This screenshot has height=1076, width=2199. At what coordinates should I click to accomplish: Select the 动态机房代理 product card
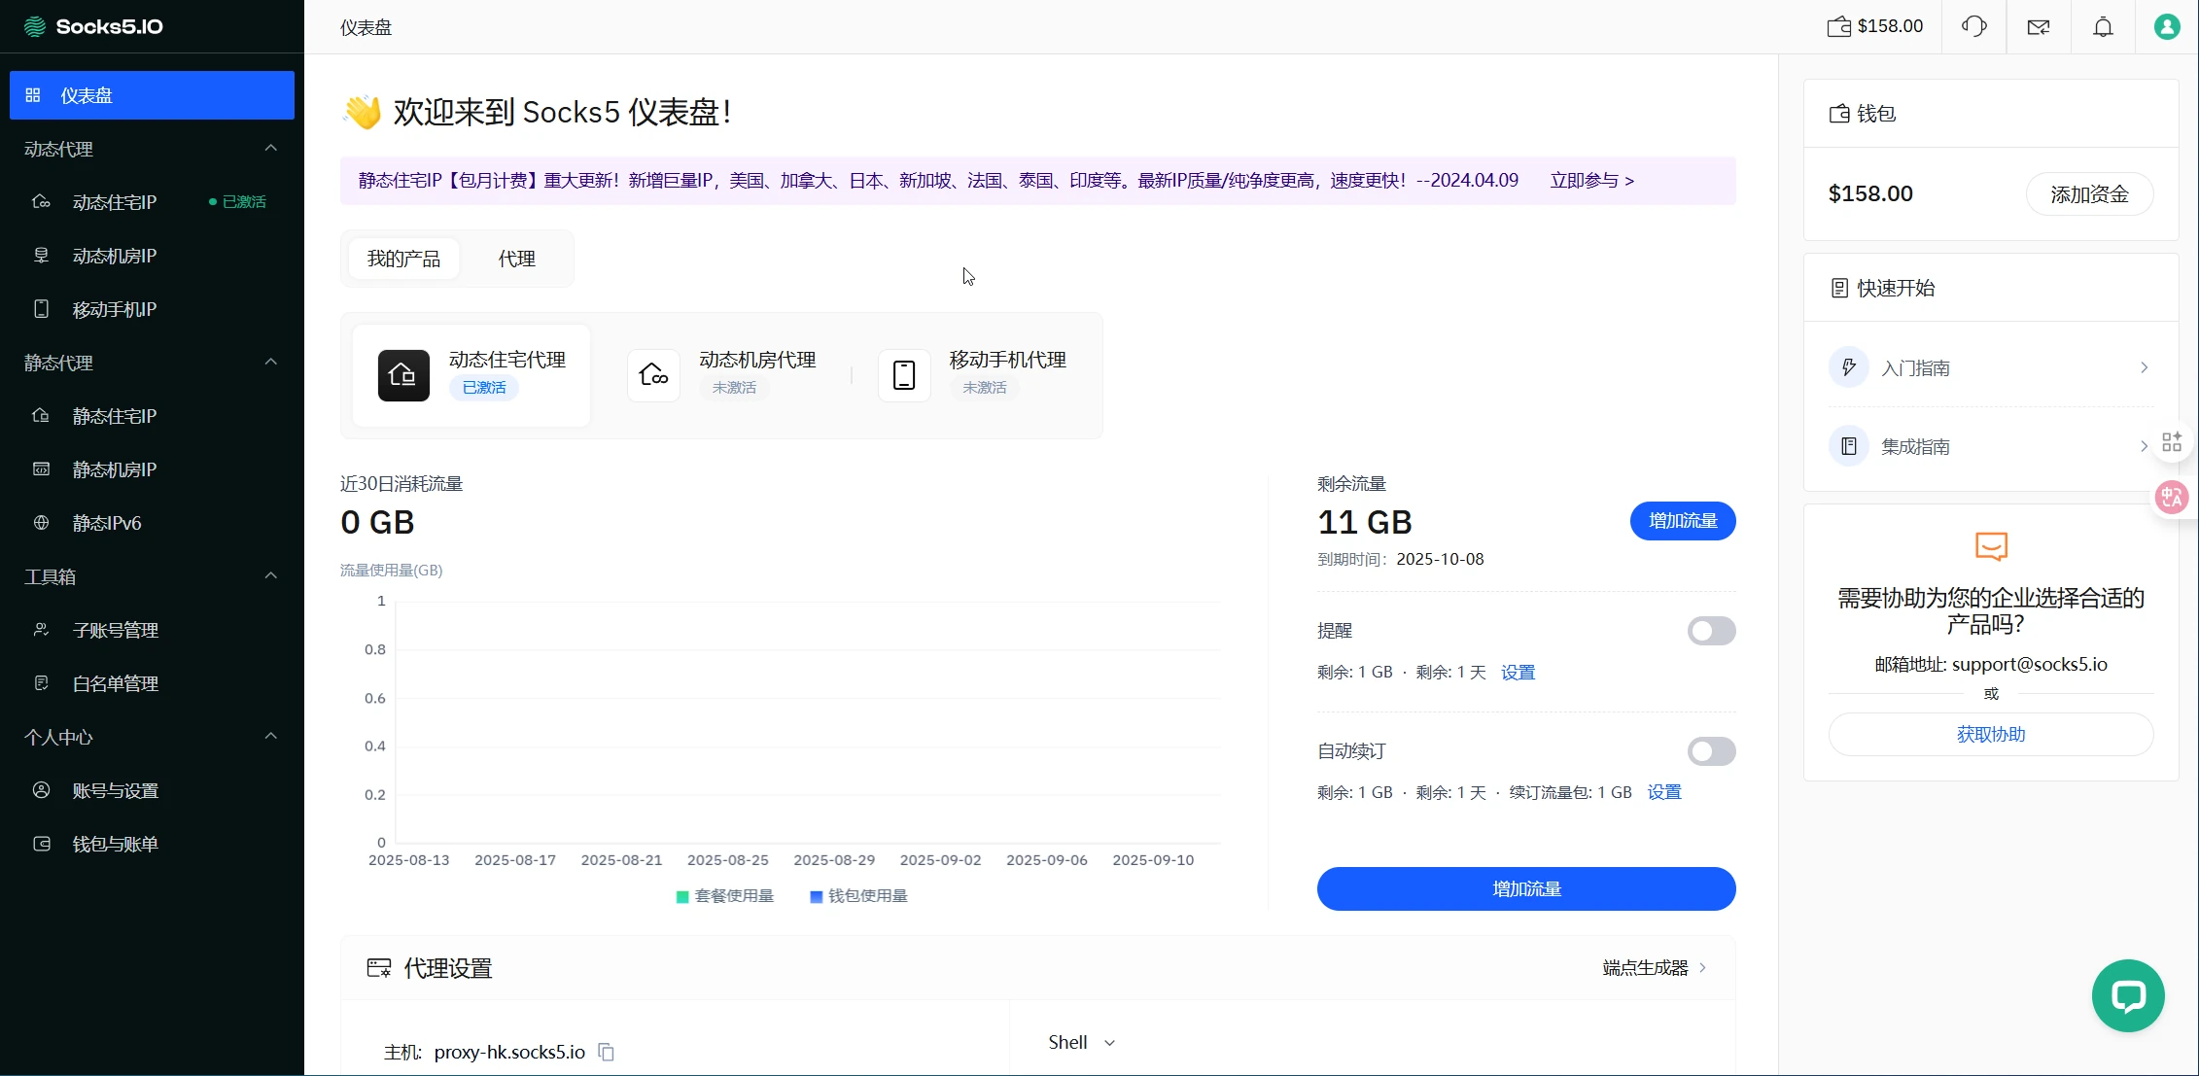(721, 375)
